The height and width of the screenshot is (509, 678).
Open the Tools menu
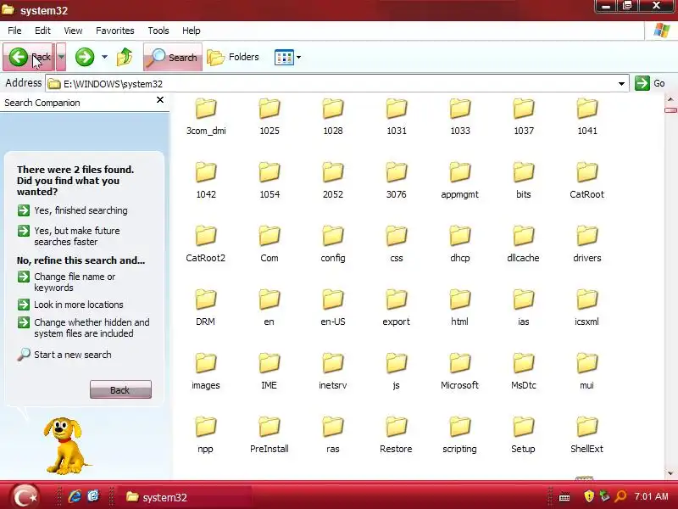(158, 31)
